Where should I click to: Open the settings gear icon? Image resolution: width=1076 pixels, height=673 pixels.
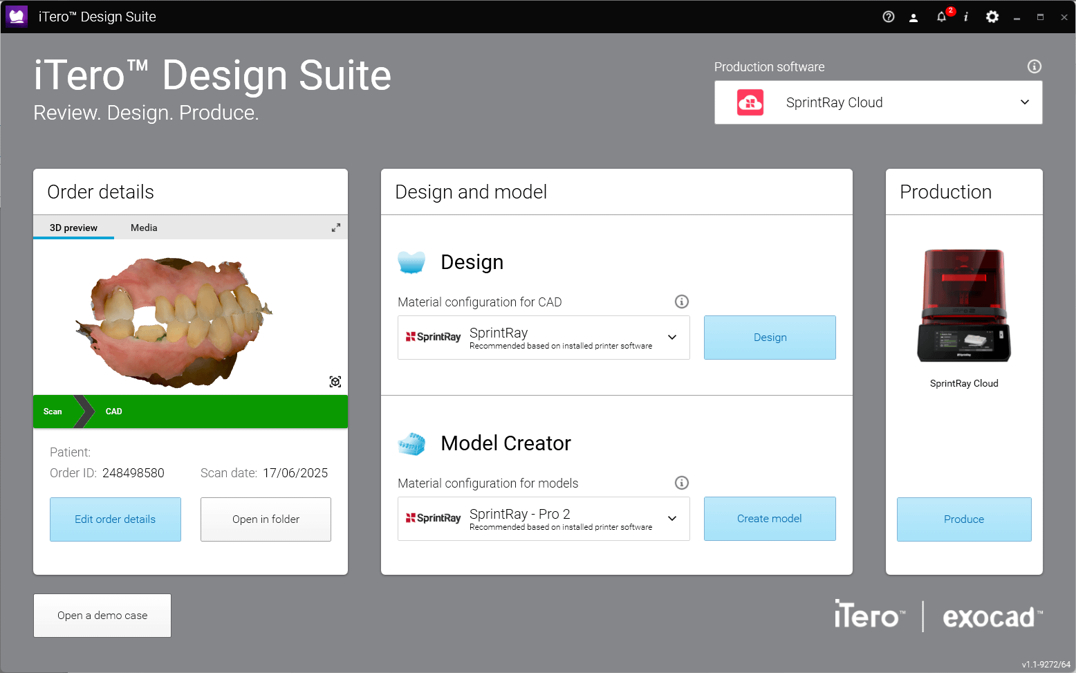[x=992, y=17]
